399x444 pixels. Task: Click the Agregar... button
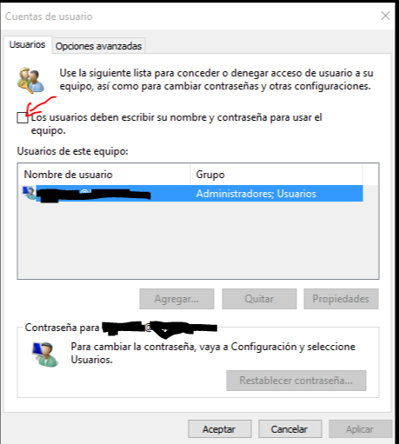click(176, 299)
